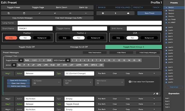Click the Save Preset button
Screen dimensions: 185x111
[x=149, y=13]
